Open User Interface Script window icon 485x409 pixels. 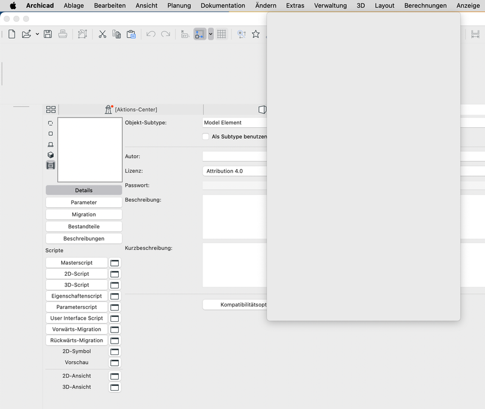coord(115,319)
